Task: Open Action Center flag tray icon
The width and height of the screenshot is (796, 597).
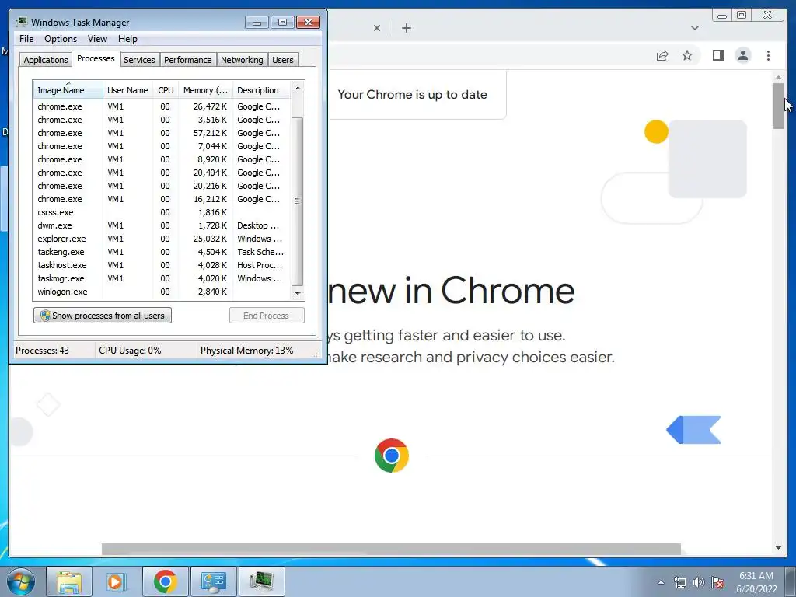Action: coord(717,582)
